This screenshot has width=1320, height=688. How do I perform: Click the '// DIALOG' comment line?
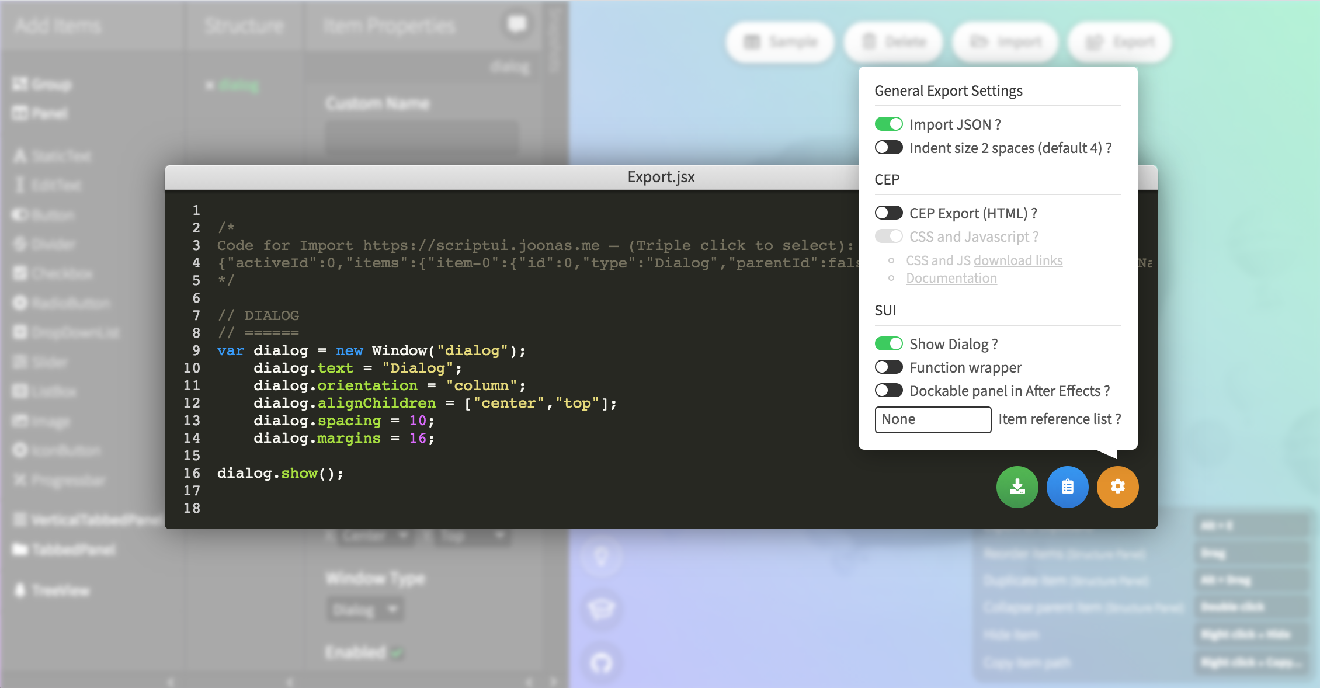click(x=258, y=315)
